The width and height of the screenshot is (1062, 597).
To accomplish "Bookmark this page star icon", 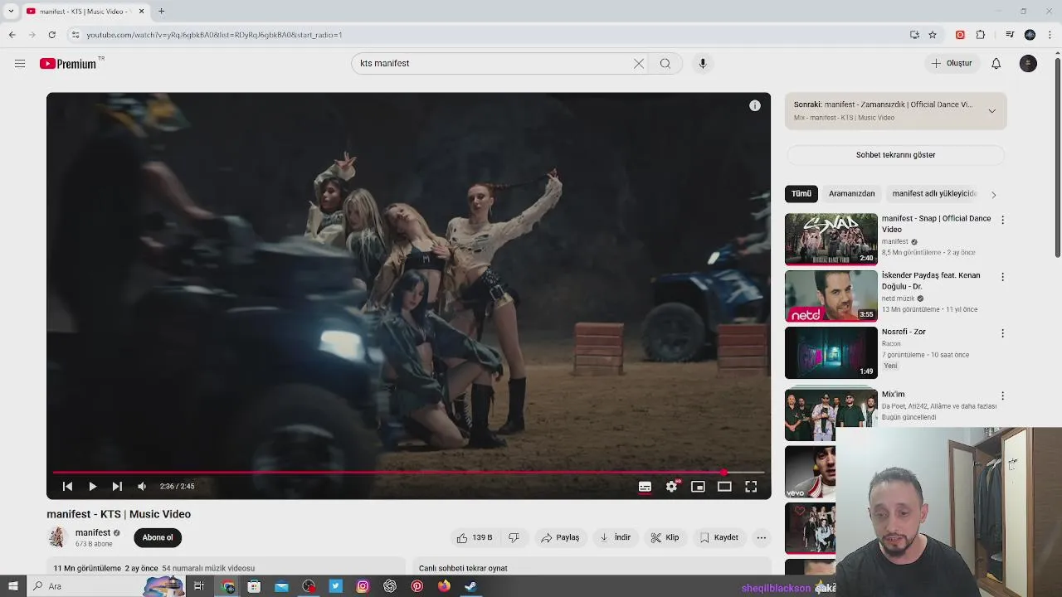I will tap(933, 35).
